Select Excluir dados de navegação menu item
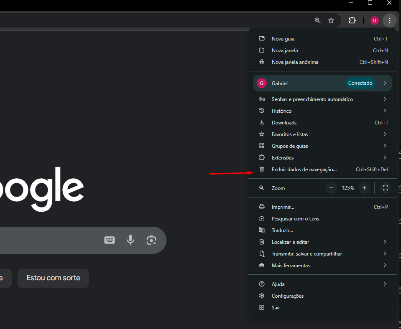The width and height of the screenshot is (401, 329). 304,170
